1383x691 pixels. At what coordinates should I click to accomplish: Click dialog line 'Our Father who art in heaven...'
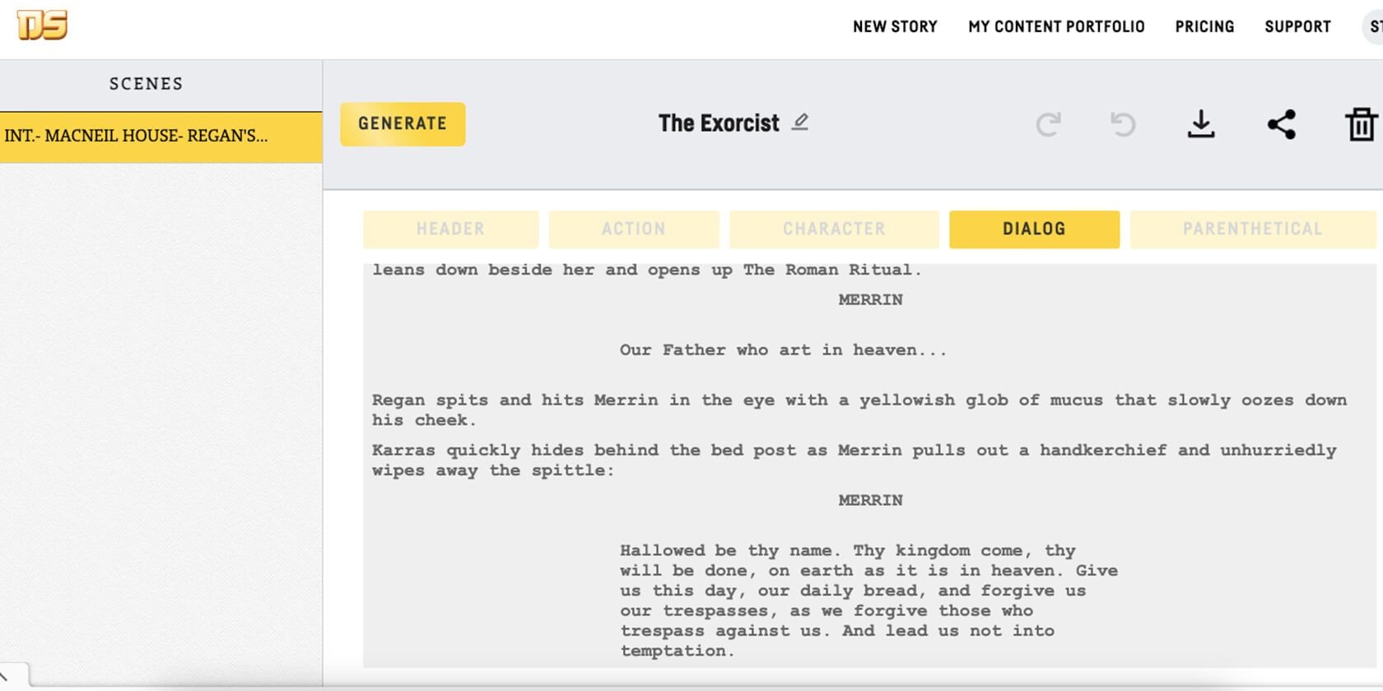pyautogui.click(x=783, y=350)
